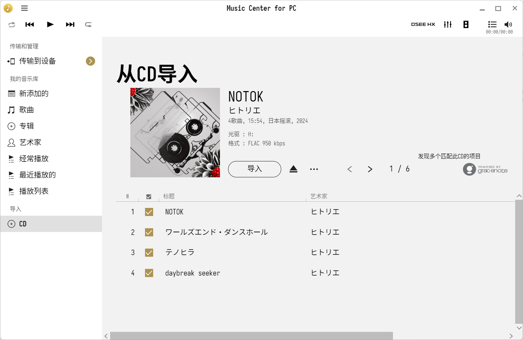Select CD import in sidebar
This screenshot has width=523, height=340.
point(51,224)
